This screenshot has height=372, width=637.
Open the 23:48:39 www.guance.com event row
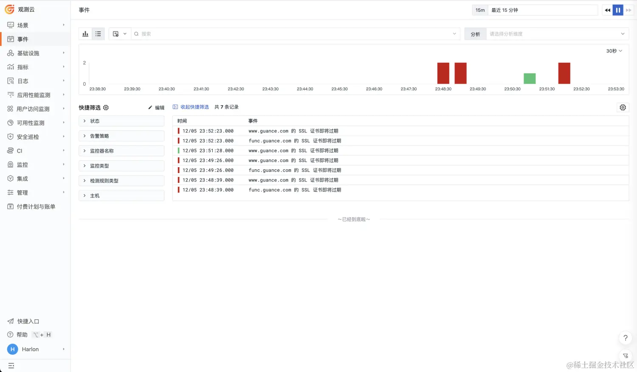tap(400, 180)
